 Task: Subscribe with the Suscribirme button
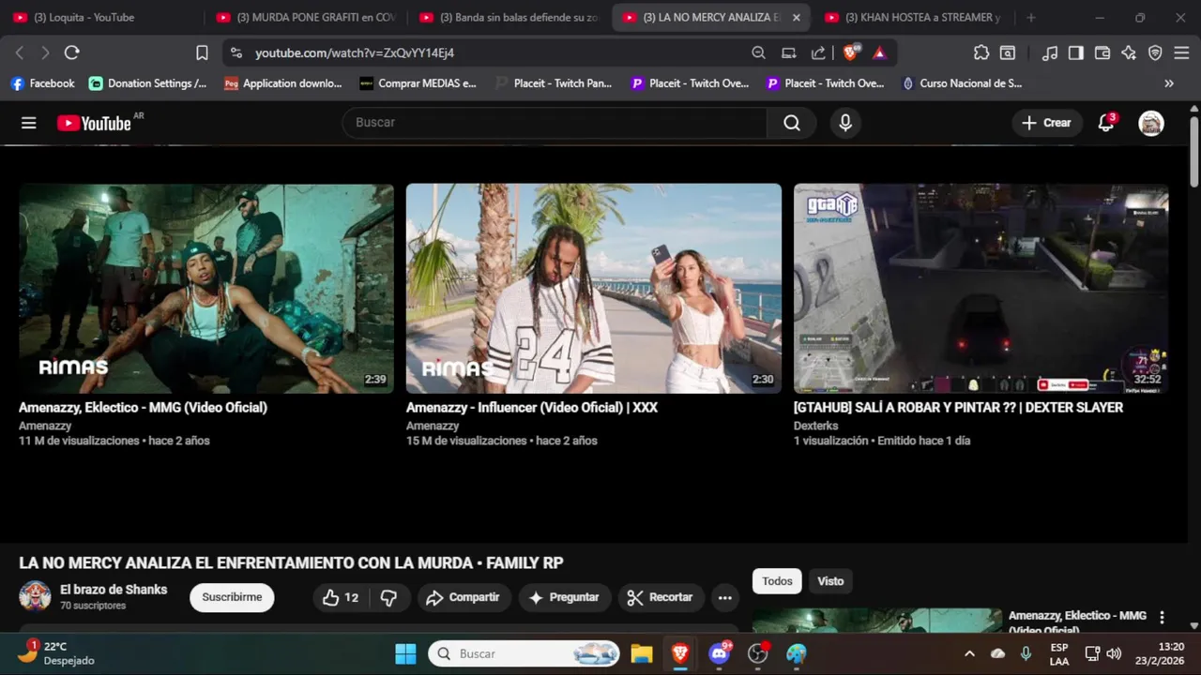(232, 597)
